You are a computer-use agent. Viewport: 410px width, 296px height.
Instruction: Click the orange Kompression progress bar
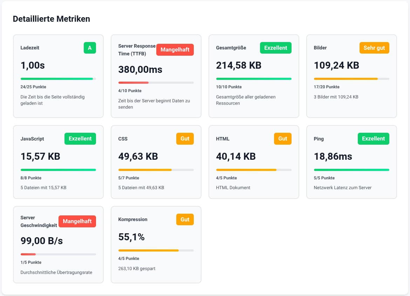[149, 250]
